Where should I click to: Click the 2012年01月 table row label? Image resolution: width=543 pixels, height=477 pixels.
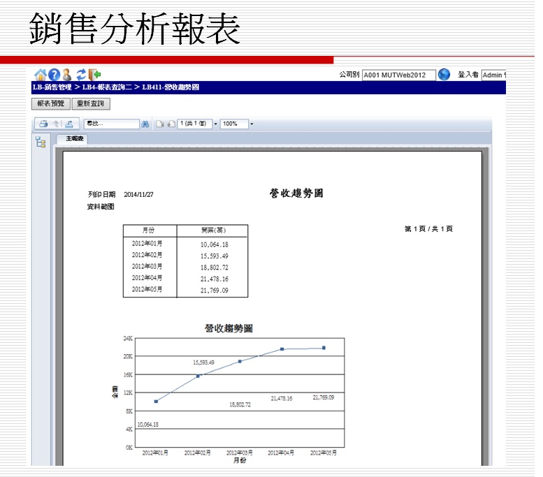pos(147,244)
